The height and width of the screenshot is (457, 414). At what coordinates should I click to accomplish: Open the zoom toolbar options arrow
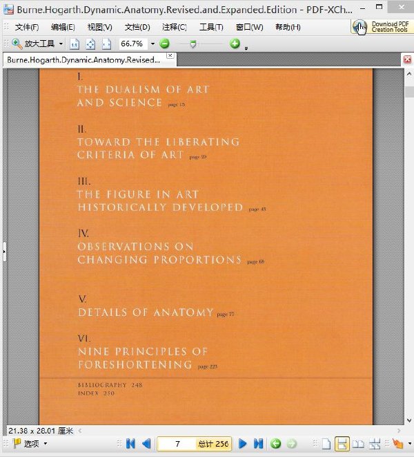(246, 48)
